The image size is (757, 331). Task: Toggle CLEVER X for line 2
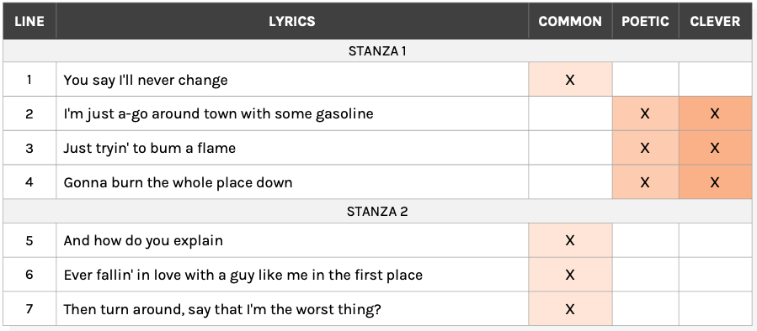[715, 113]
